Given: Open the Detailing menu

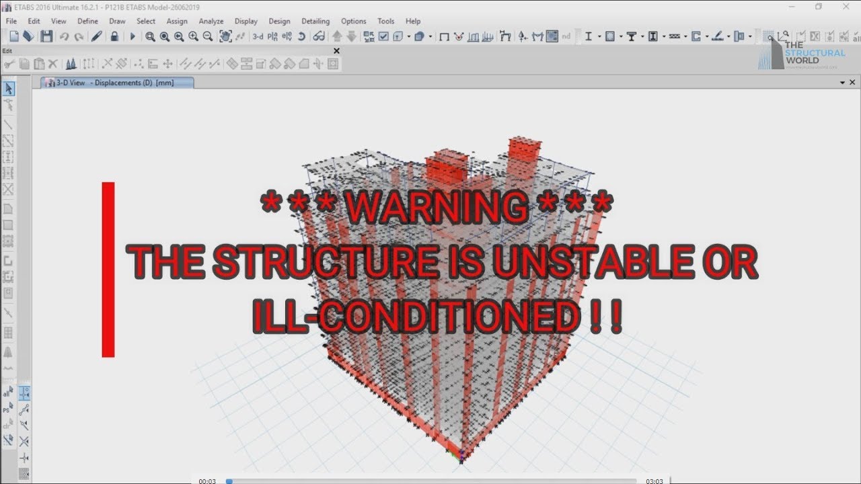Looking at the screenshot, I should 315,21.
